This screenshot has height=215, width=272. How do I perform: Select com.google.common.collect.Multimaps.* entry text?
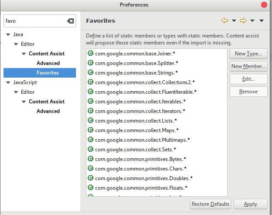(x=143, y=140)
